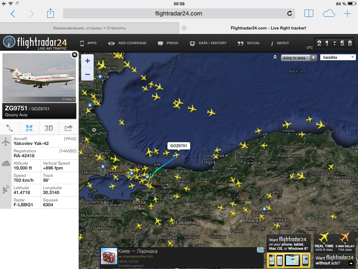
Task: Open the ABOUT menu item
Action: 280,43
